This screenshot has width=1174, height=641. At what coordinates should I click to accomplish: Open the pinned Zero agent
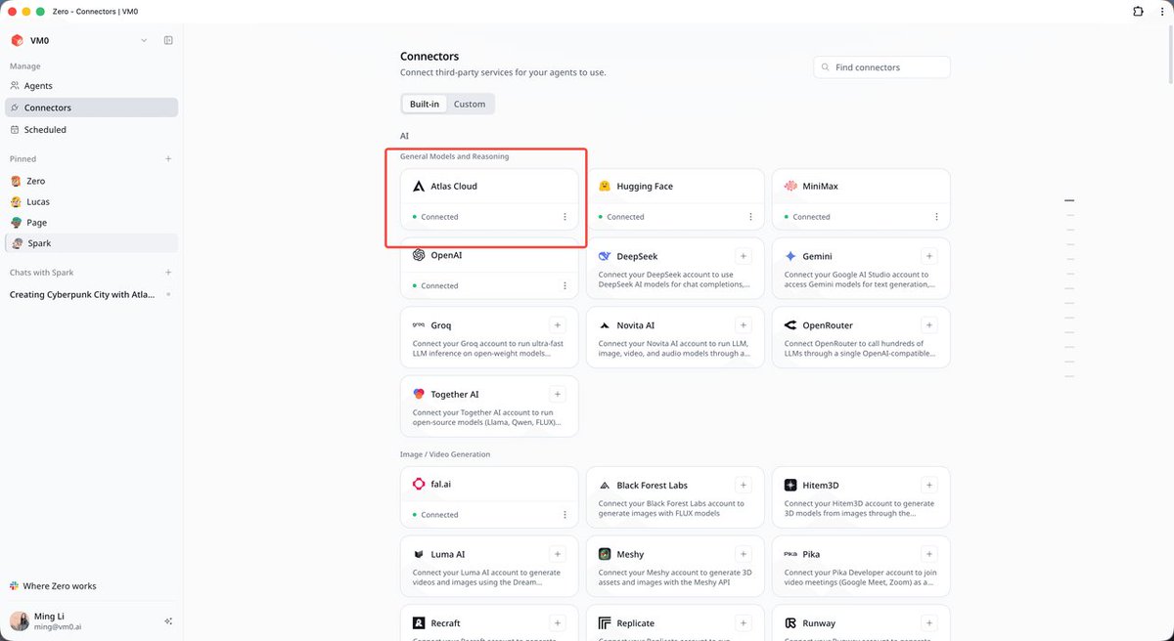pyautogui.click(x=92, y=181)
